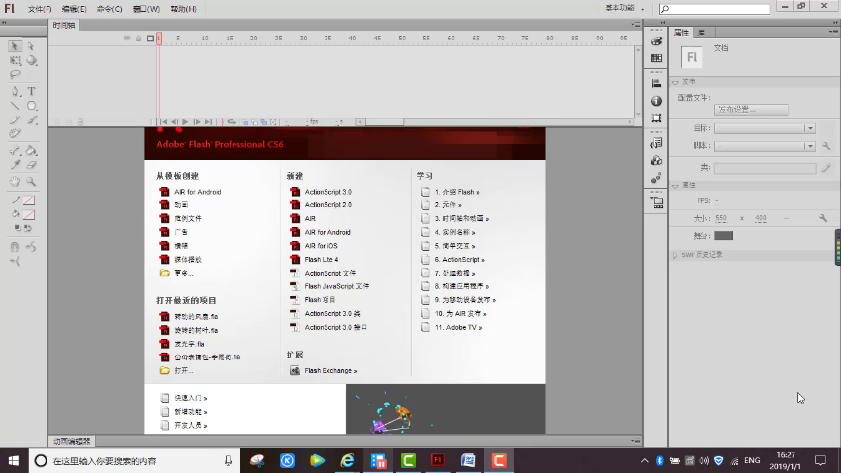841x473 pixels.
Task: Click the wrench icon beside document size
Action: point(823,218)
